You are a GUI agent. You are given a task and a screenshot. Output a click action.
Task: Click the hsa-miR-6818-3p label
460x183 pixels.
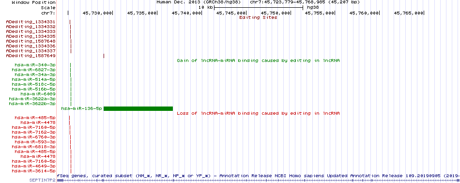34,147
